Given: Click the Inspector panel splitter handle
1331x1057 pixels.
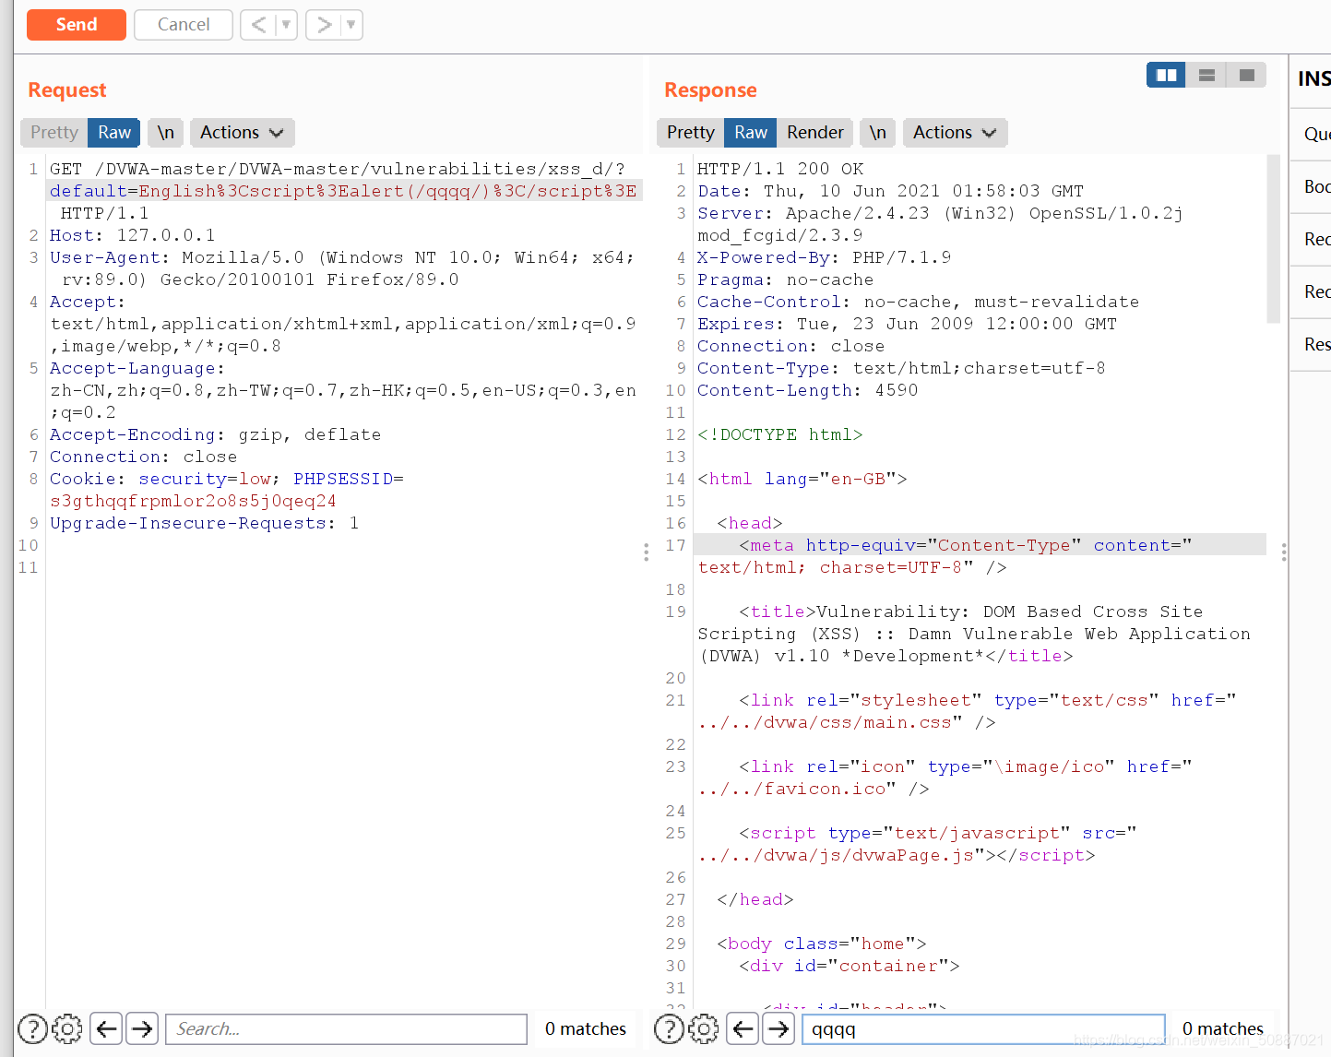Looking at the screenshot, I should point(1284,552).
